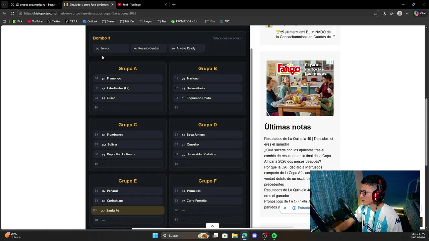Select Always Ready from Bombo 3
The width and height of the screenshot is (429, 241).
point(186,48)
